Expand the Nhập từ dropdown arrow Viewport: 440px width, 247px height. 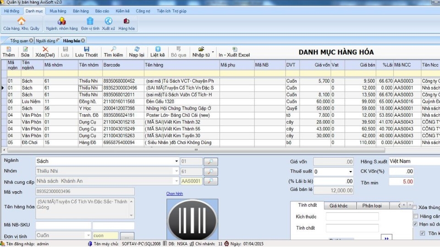click(x=214, y=52)
